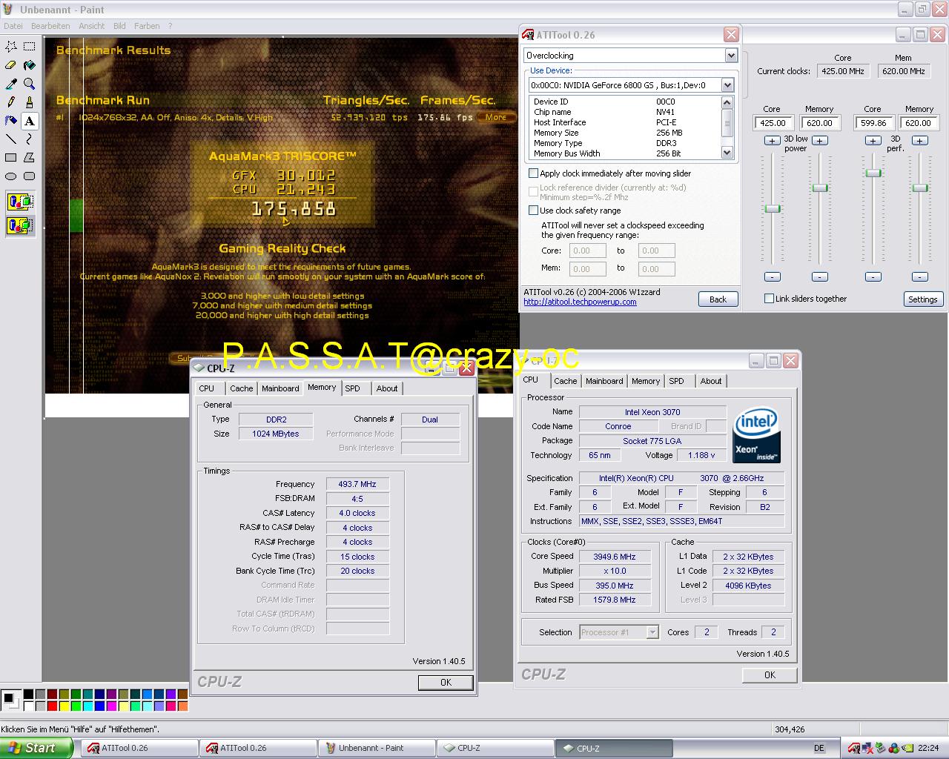Viewport: 949px width, 759px height.
Task: Click the 3D low power Memory field 620.00
Action: click(819, 123)
